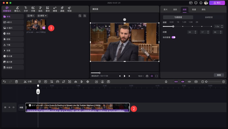Click the 重置 reset button

(x=219, y=75)
